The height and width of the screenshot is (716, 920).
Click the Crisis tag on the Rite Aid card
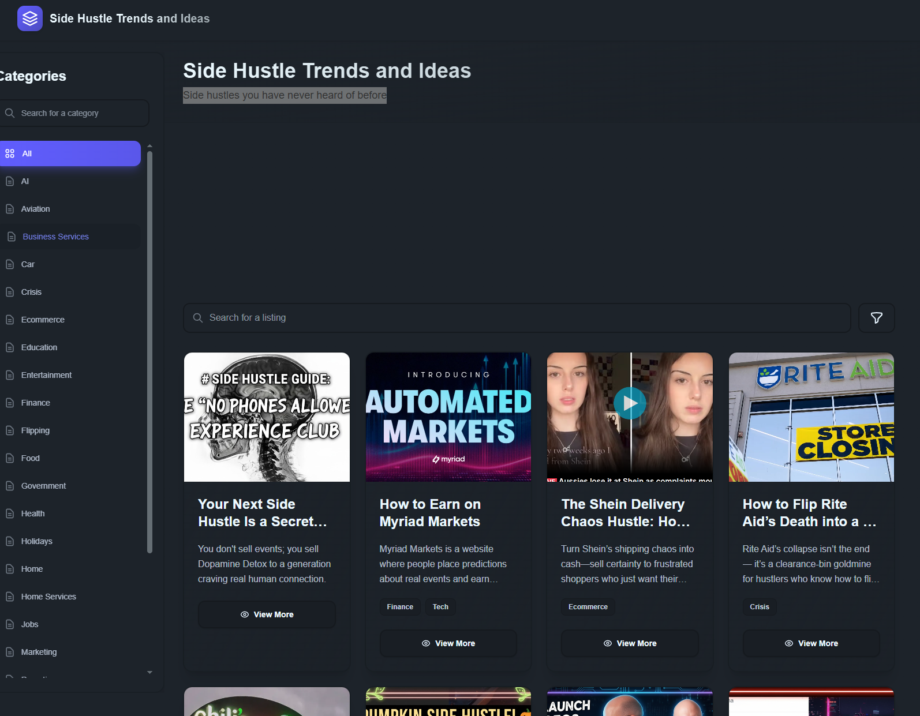point(760,607)
